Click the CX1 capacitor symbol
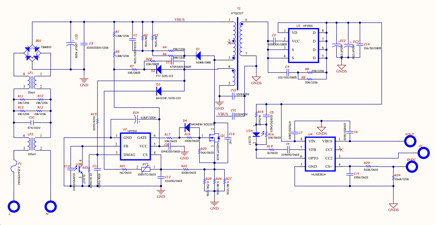The width and height of the screenshot is (435, 225). (32, 123)
